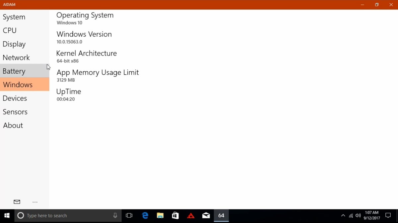Select the active "64" AIDA64 taskbar icon
Screen dimensions: 398x223
point(221,215)
